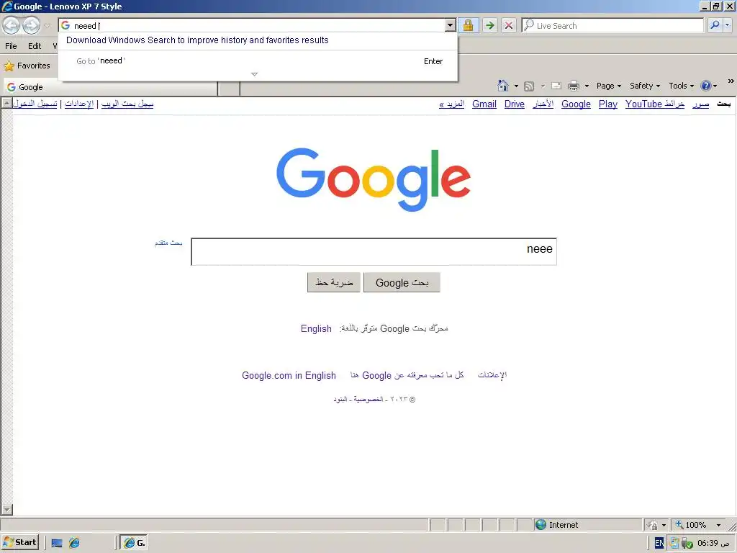Open the Play link
The height and width of the screenshot is (553, 737).
coord(607,104)
